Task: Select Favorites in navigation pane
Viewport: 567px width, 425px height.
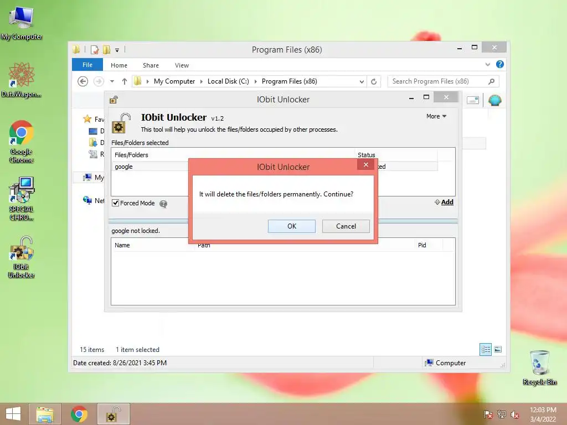Action: [x=93, y=119]
